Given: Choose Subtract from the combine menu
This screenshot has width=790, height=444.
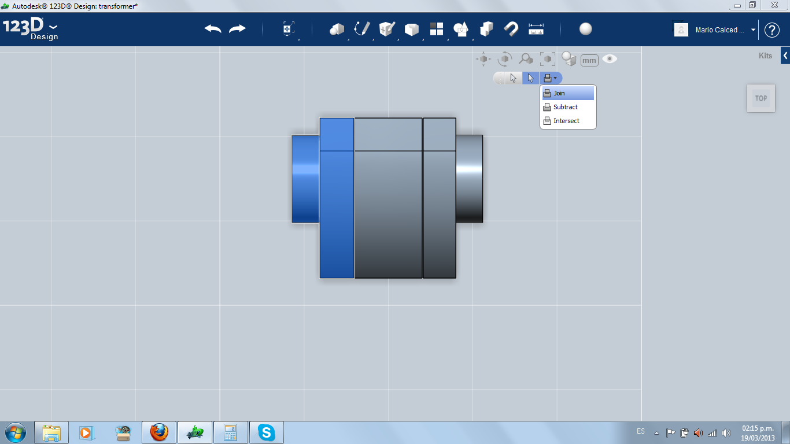Looking at the screenshot, I should tap(568, 107).
